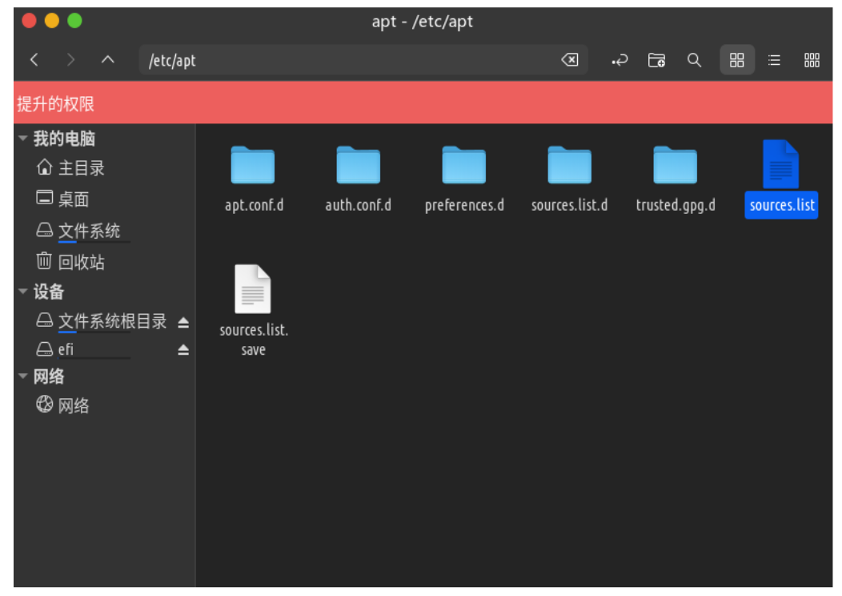Image resolution: width=842 pixels, height=596 pixels.
Task: Create a new folder using toolbar icon
Action: (656, 59)
